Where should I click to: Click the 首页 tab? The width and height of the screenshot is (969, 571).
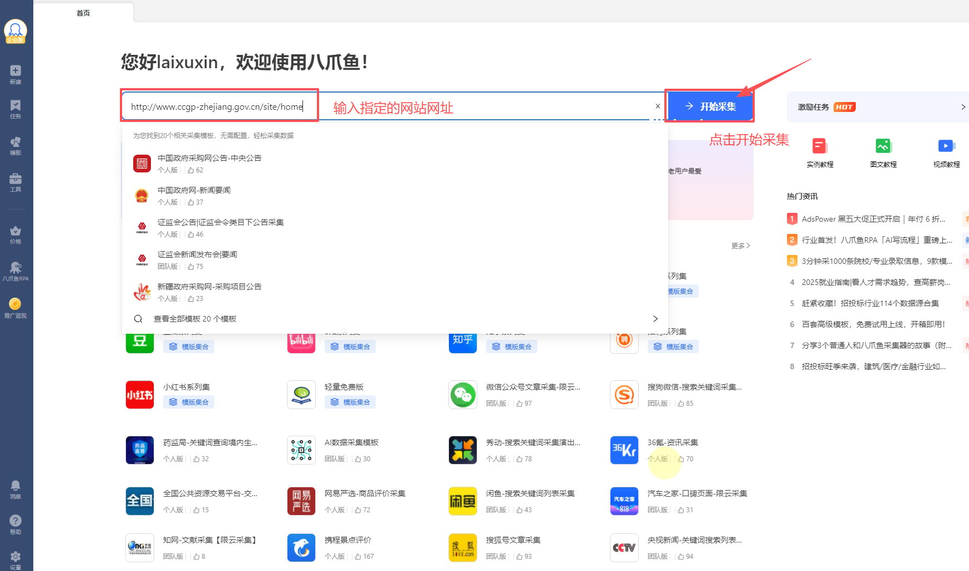[x=83, y=13]
